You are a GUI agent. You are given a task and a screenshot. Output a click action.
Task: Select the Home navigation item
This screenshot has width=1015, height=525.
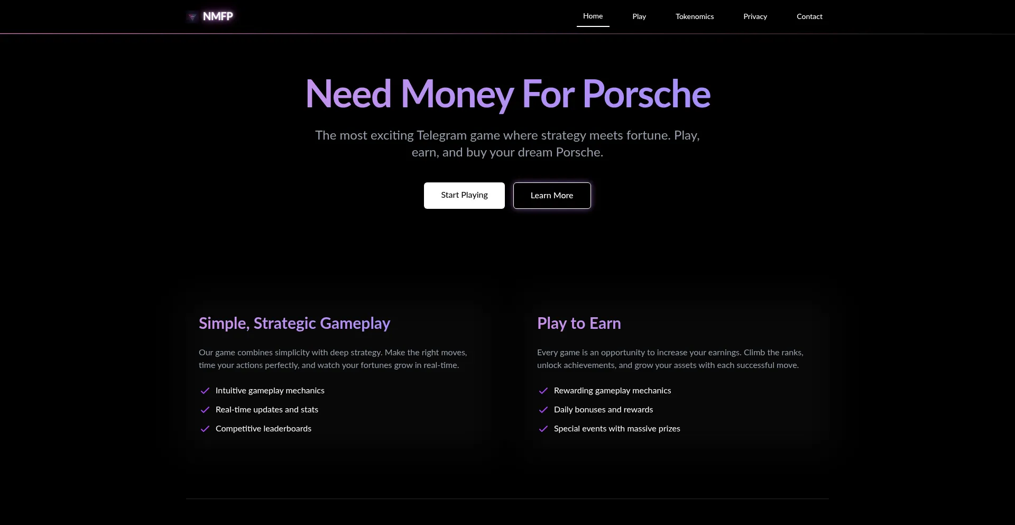point(592,16)
